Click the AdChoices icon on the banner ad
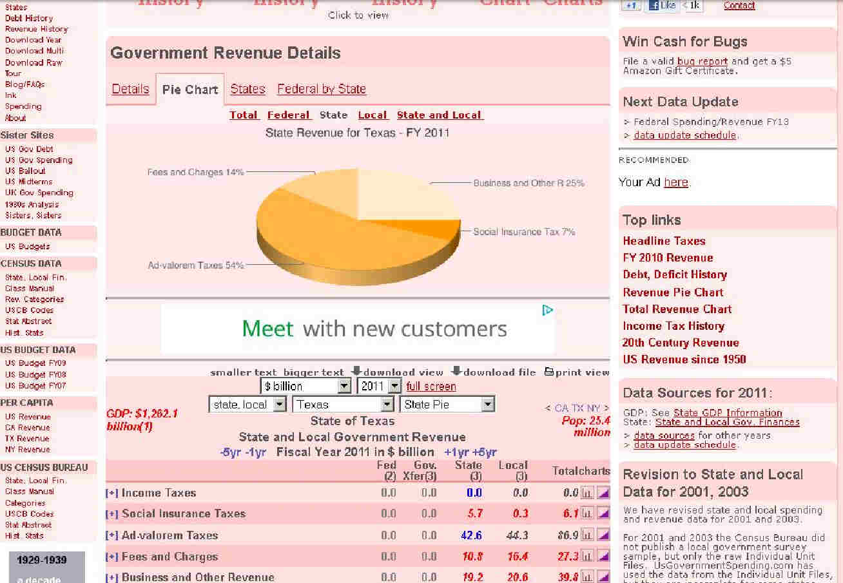The width and height of the screenshot is (843, 583). (547, 311)
